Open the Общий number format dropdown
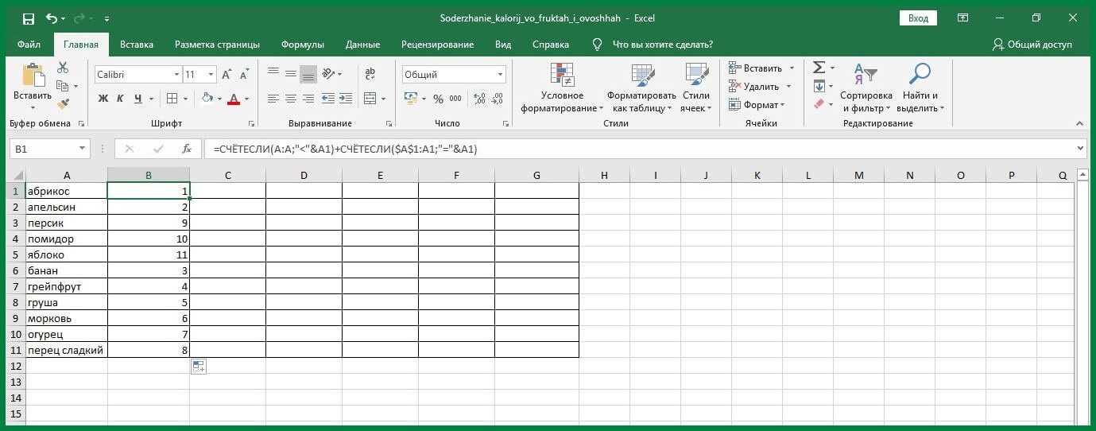Viewport: 1096px width, 431px height. (x=500, y=75)
